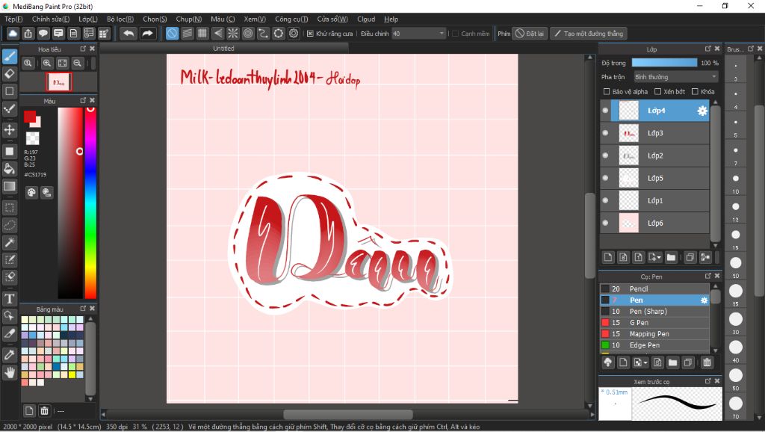
Task: Fit canvas to window in navigator
Action: coord(63,63)
